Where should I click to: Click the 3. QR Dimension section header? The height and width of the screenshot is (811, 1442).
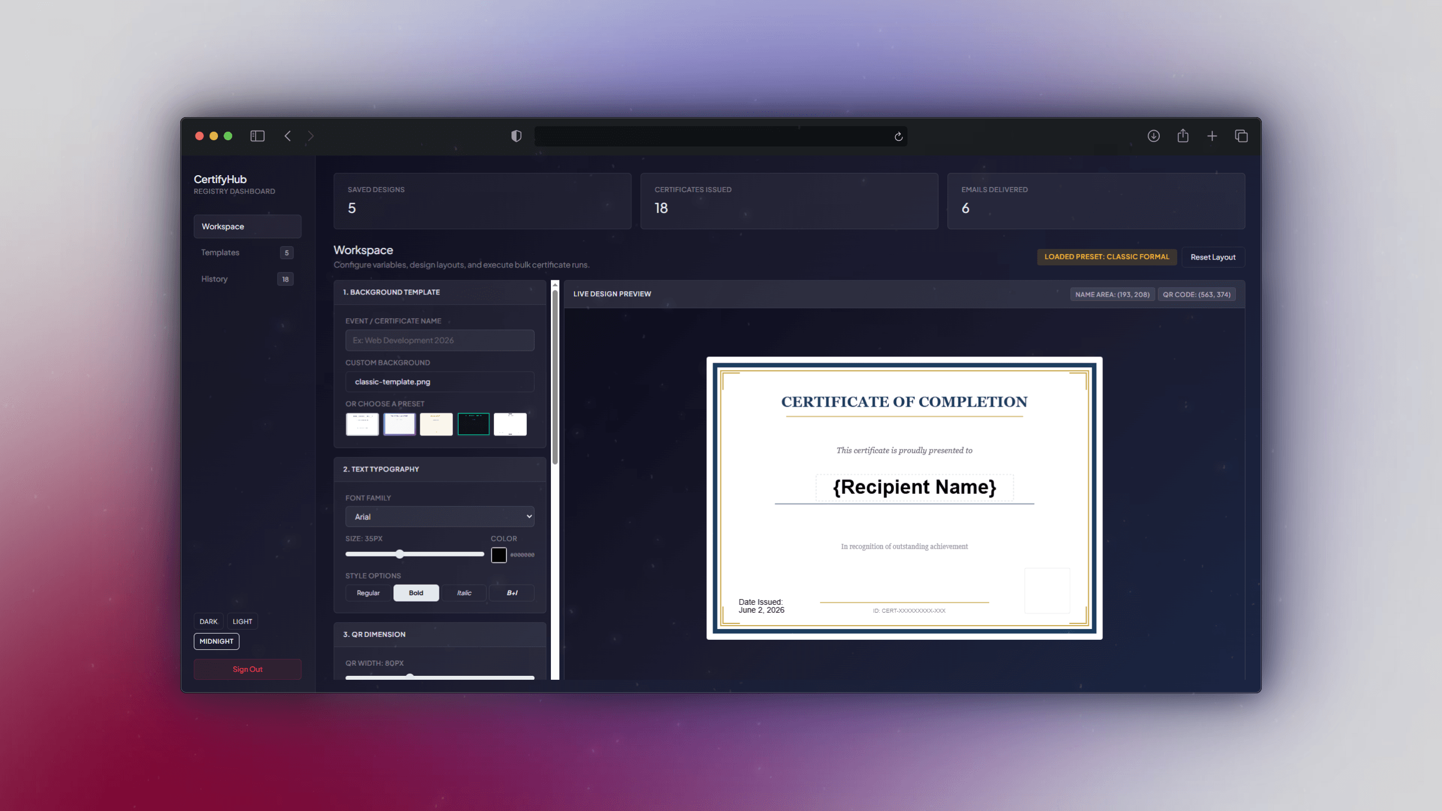440,634
